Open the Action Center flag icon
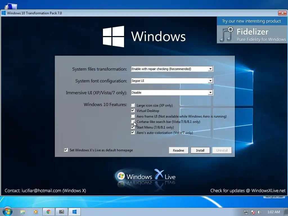 [x=253, y=212]
